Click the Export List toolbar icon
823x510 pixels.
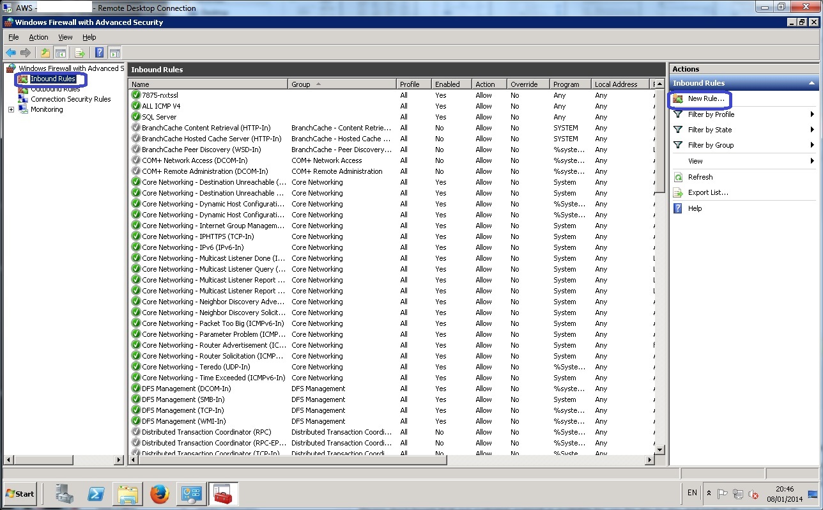(x=80, y=53)
